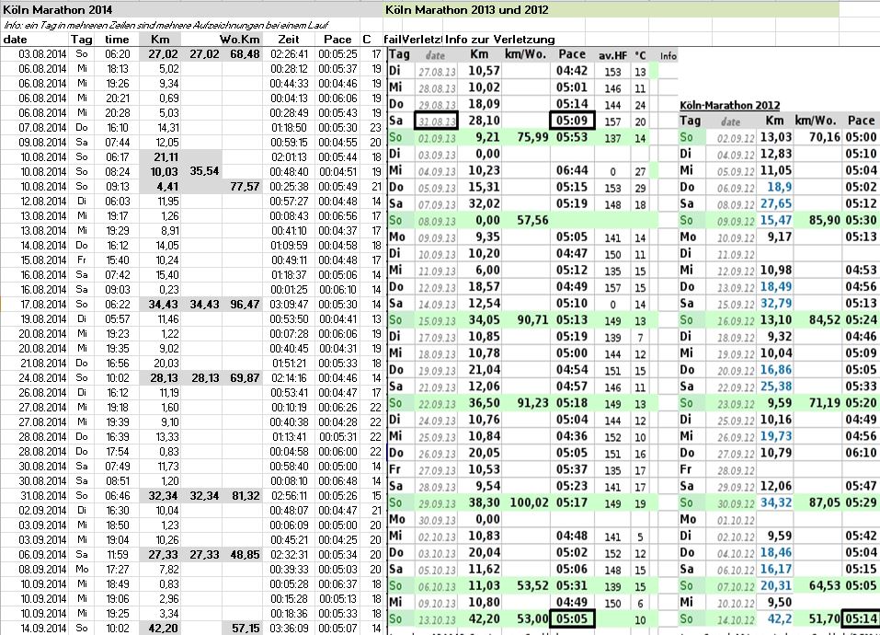Select the blue Km value "32,79"

tap(776, 303)
